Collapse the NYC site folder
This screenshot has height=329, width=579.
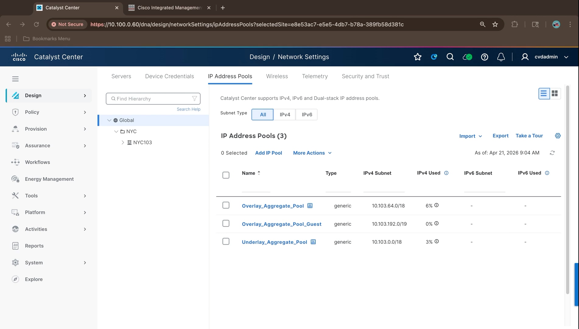point(116,132)
